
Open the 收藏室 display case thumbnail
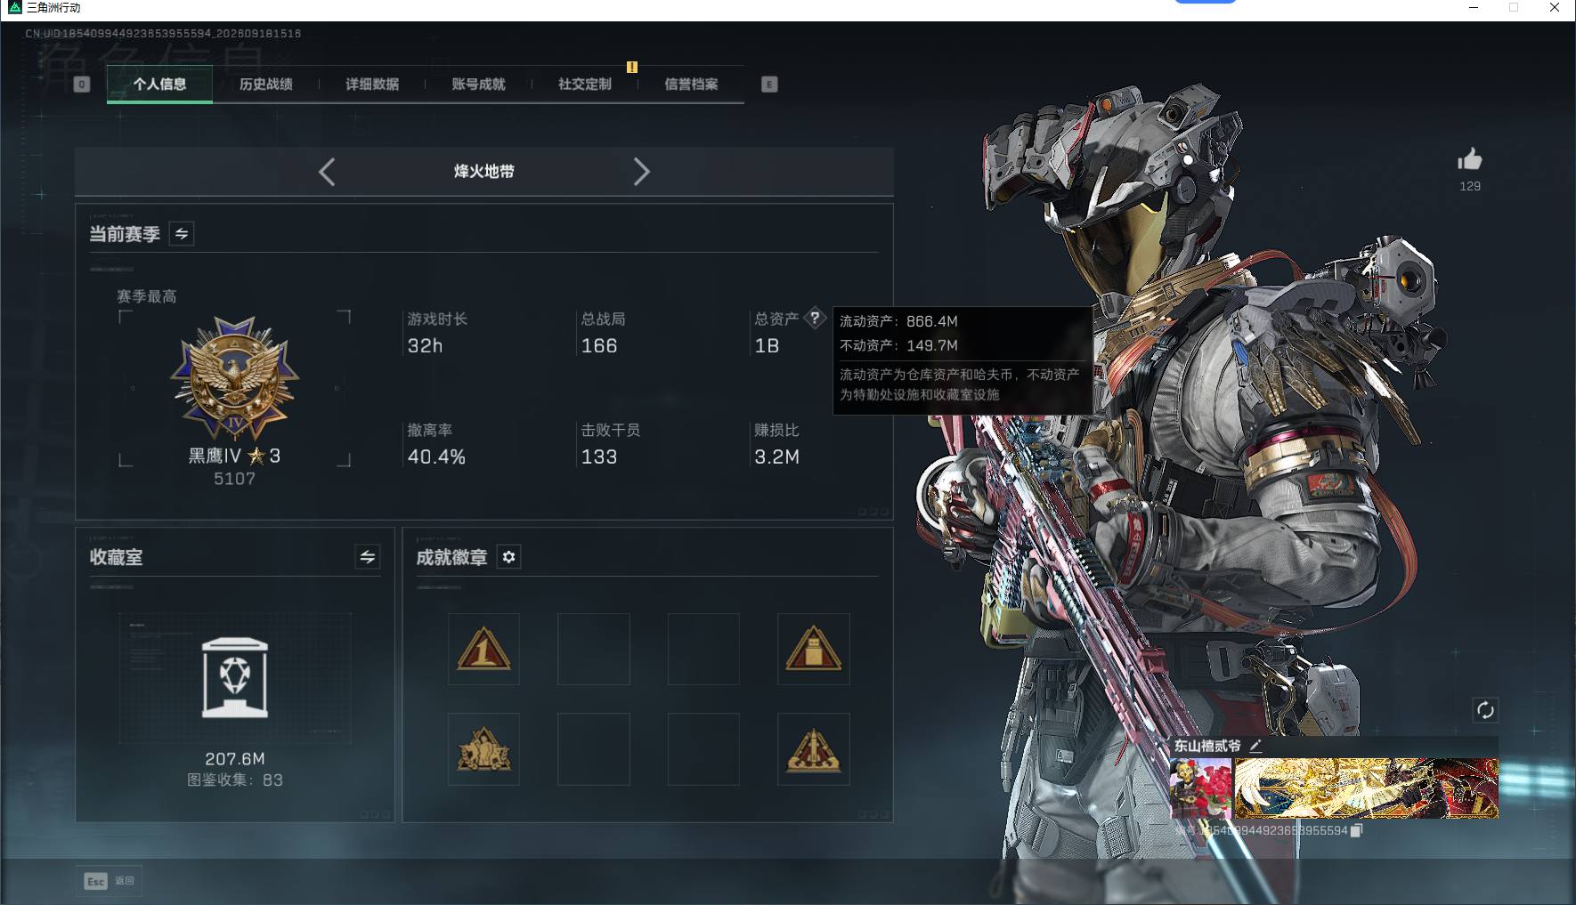point(235,678)
